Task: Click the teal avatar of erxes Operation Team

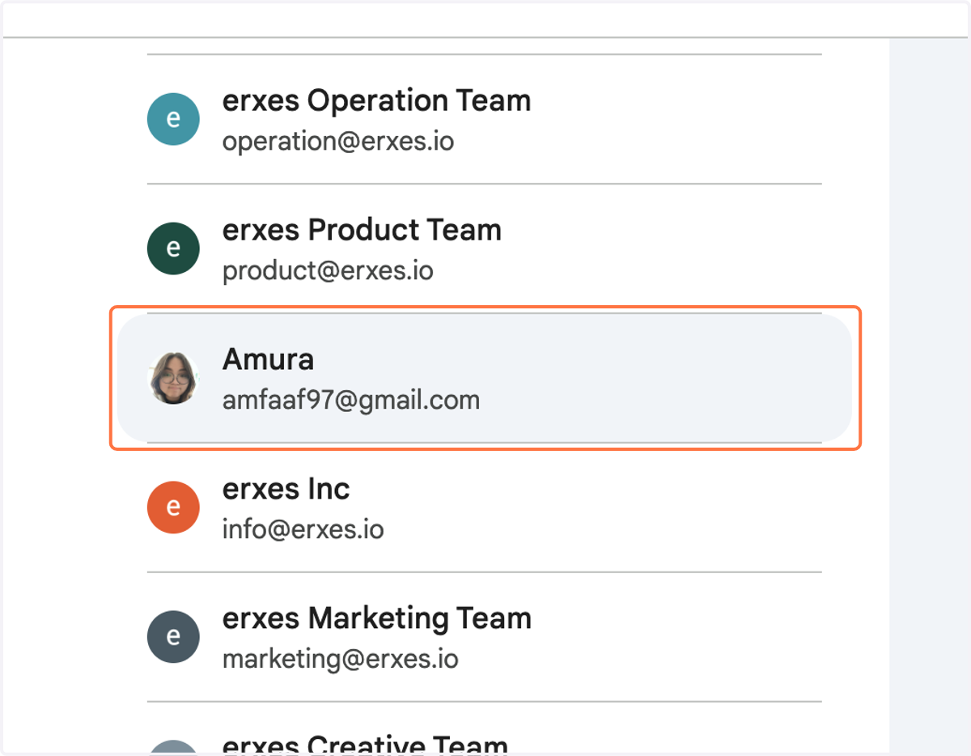Action: tap(173, 119)
